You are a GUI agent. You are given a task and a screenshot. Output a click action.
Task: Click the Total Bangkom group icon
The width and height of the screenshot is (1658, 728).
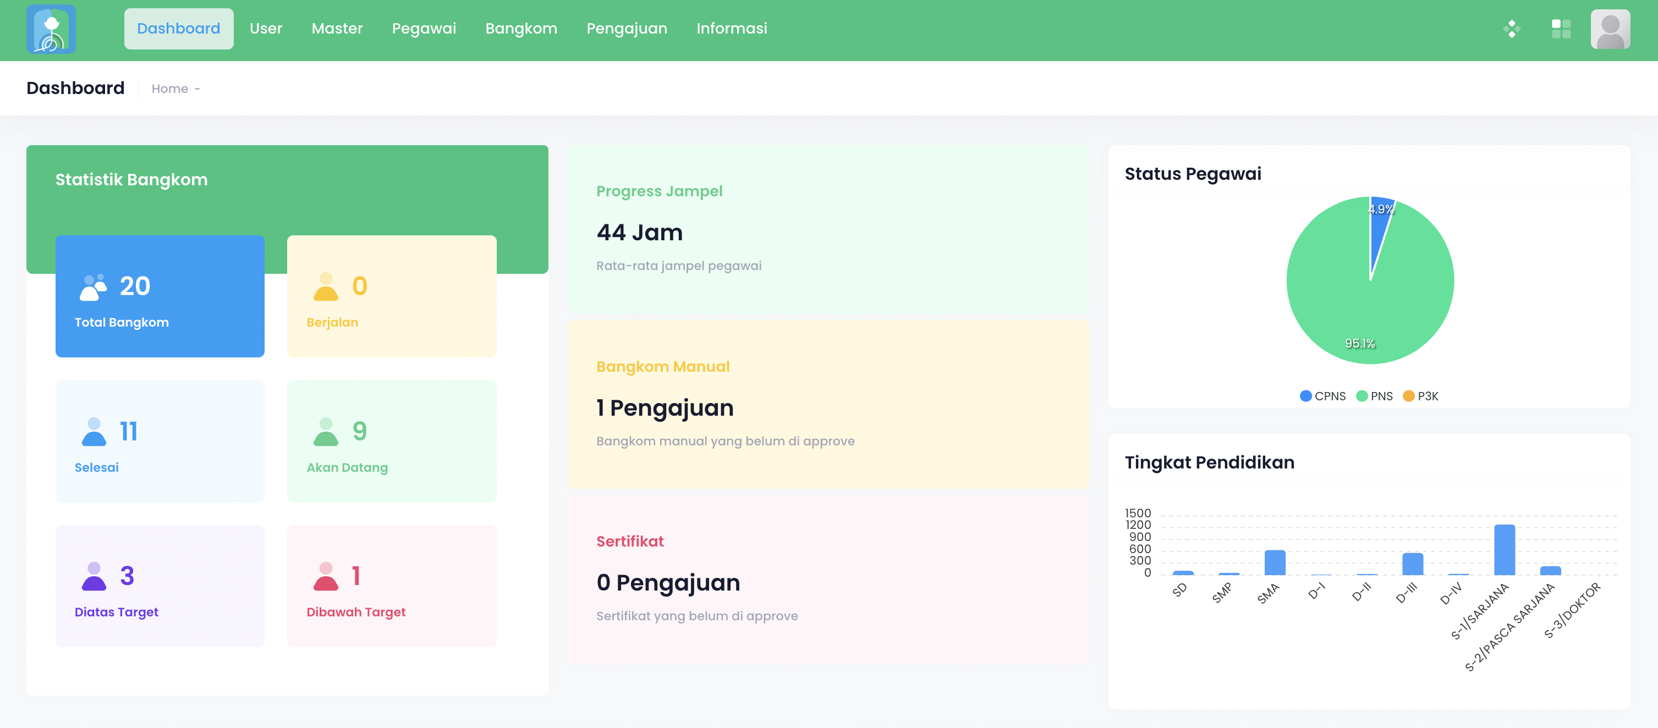[x=94, y=288]
